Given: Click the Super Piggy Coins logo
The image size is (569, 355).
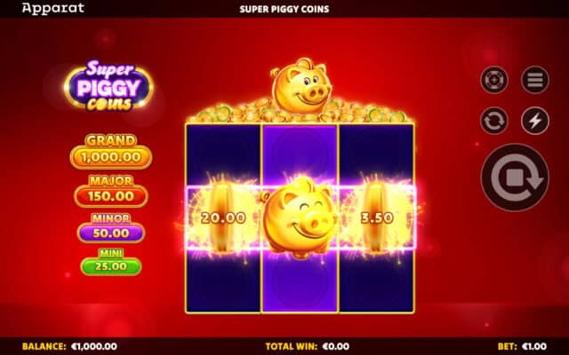Looking at the screenshot, I should 108,86.
